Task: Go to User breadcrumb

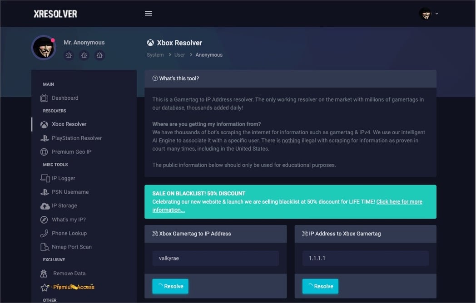Action: tap(179, 55)
